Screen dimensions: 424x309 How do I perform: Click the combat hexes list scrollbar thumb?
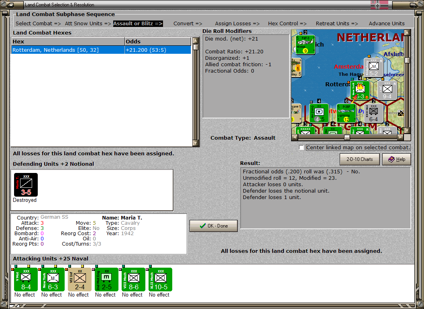pos(196,47)
